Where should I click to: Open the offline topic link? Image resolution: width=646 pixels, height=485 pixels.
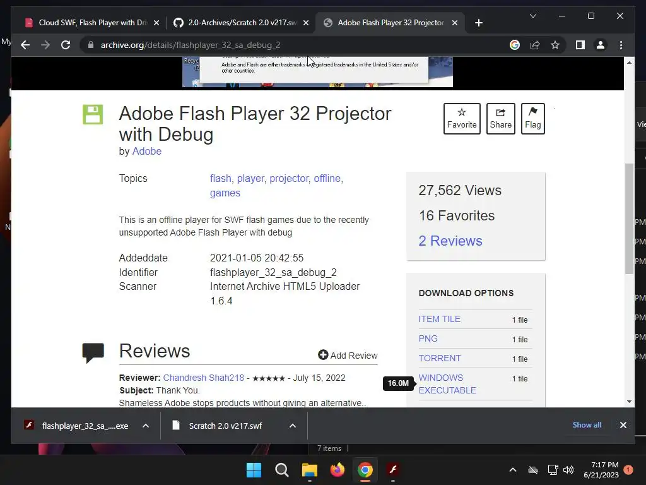(x=327, y=178)
